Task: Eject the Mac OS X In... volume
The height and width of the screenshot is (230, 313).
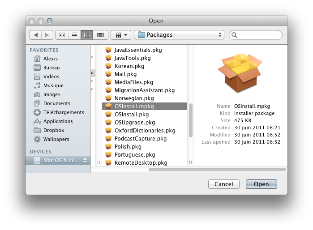Action: point(85,160)
